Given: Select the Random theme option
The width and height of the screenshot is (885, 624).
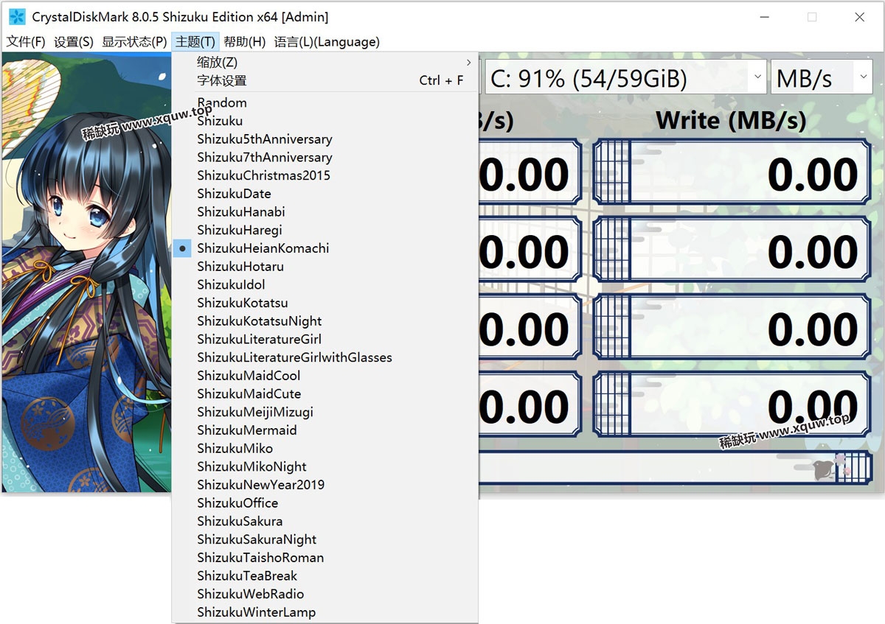Looking at the screenshot, I should tap(325, 102).
